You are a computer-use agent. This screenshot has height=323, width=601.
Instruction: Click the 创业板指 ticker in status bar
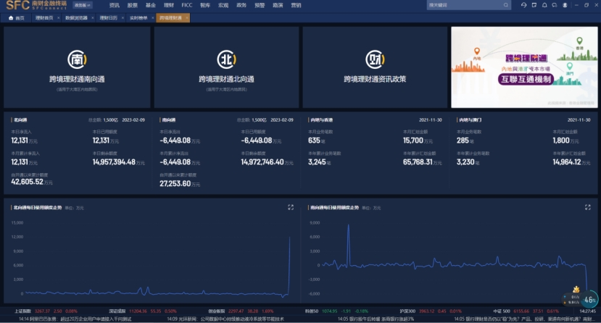click(x=241, y=311)
